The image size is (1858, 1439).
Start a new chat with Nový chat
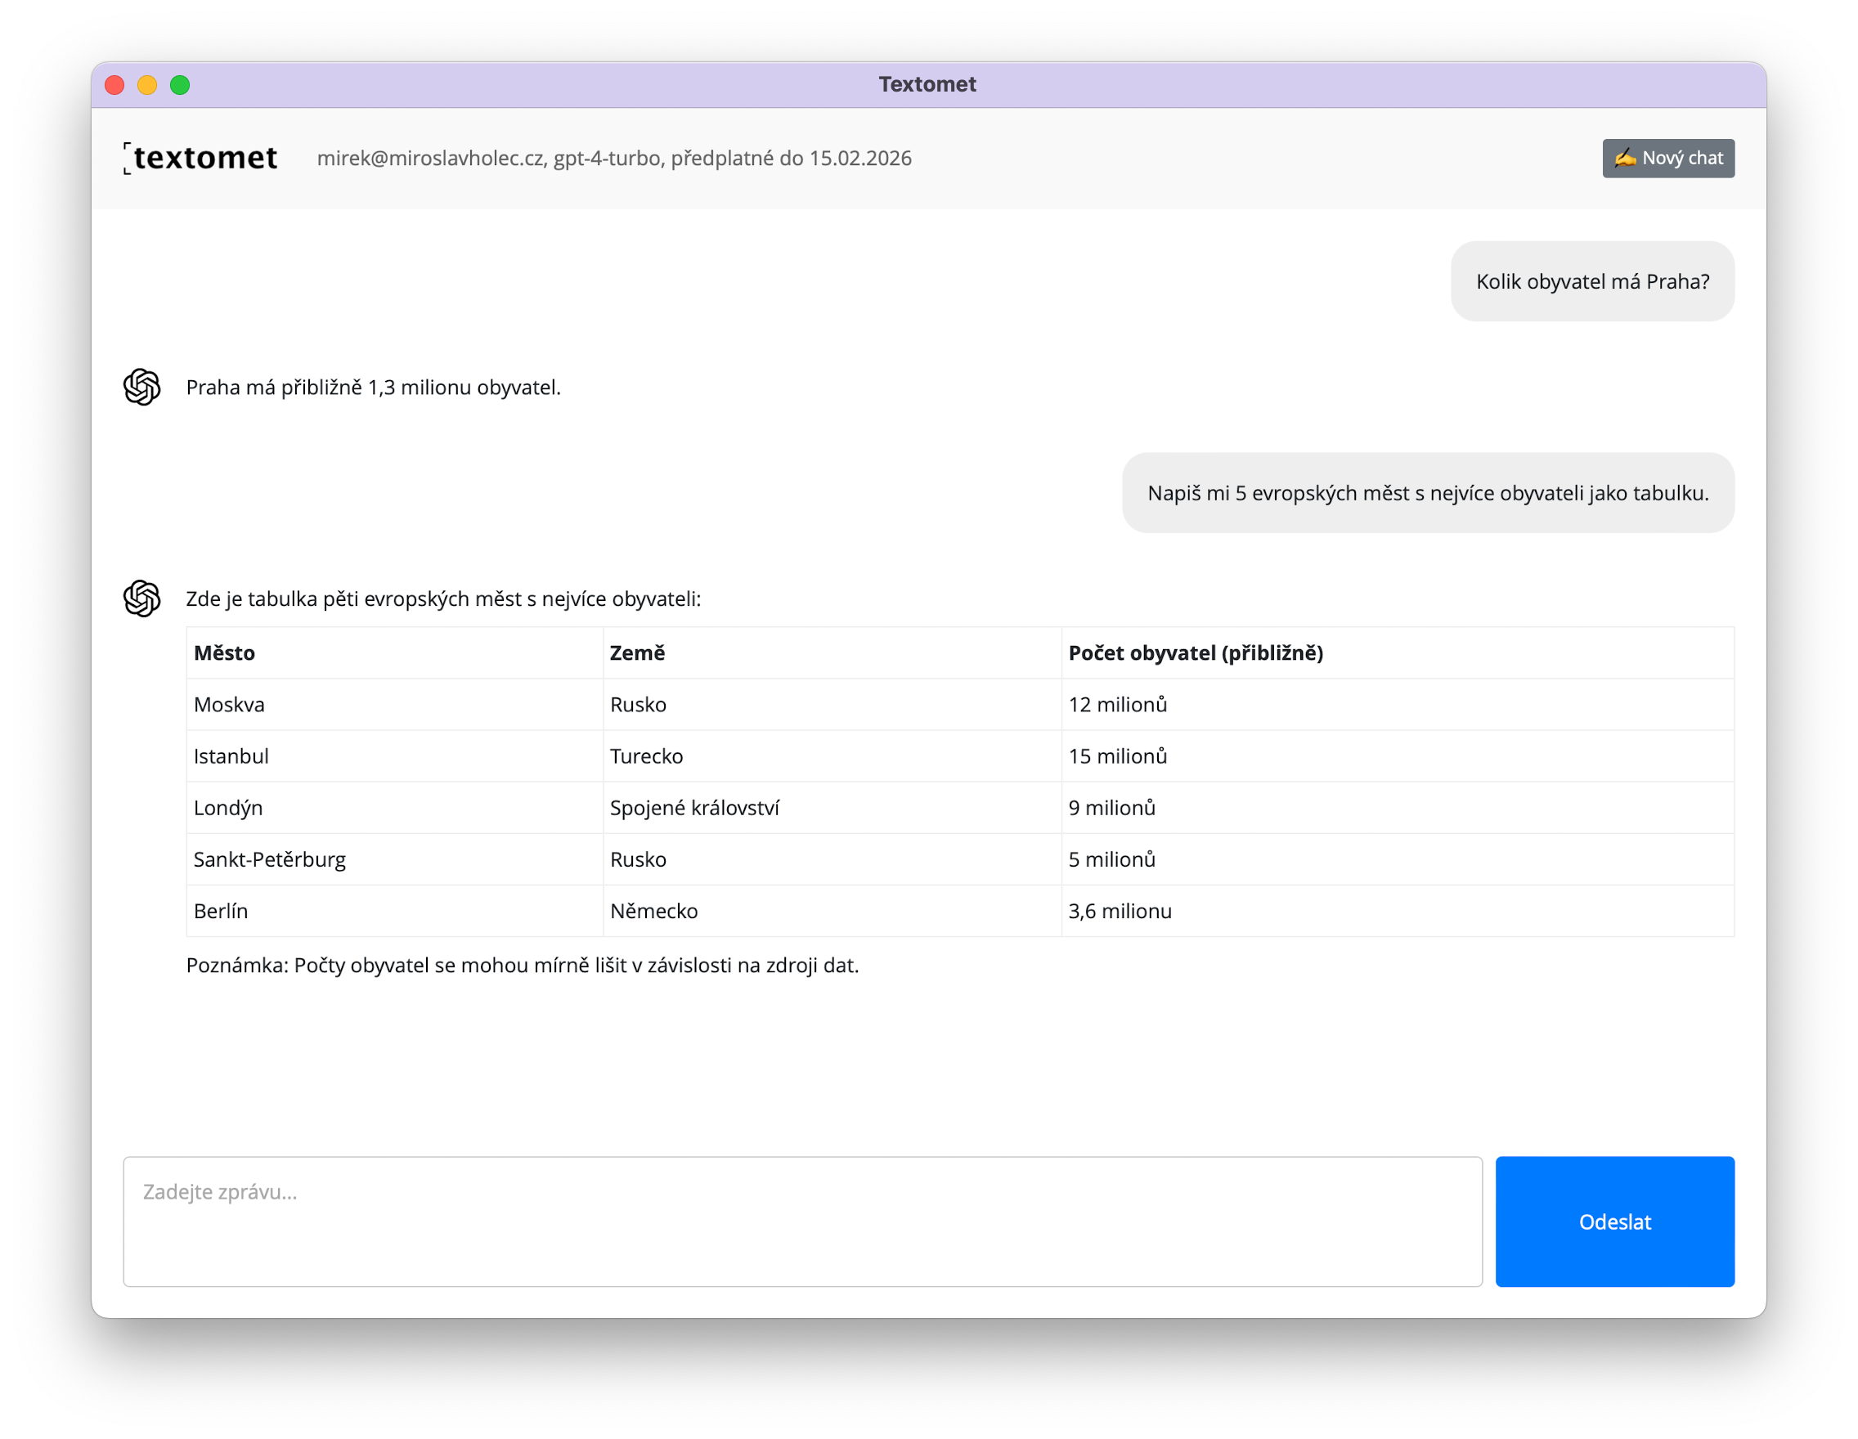tap(1667, 158)
